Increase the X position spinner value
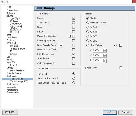The width and height of the screenshot is (136, 116). pos(105,50)
